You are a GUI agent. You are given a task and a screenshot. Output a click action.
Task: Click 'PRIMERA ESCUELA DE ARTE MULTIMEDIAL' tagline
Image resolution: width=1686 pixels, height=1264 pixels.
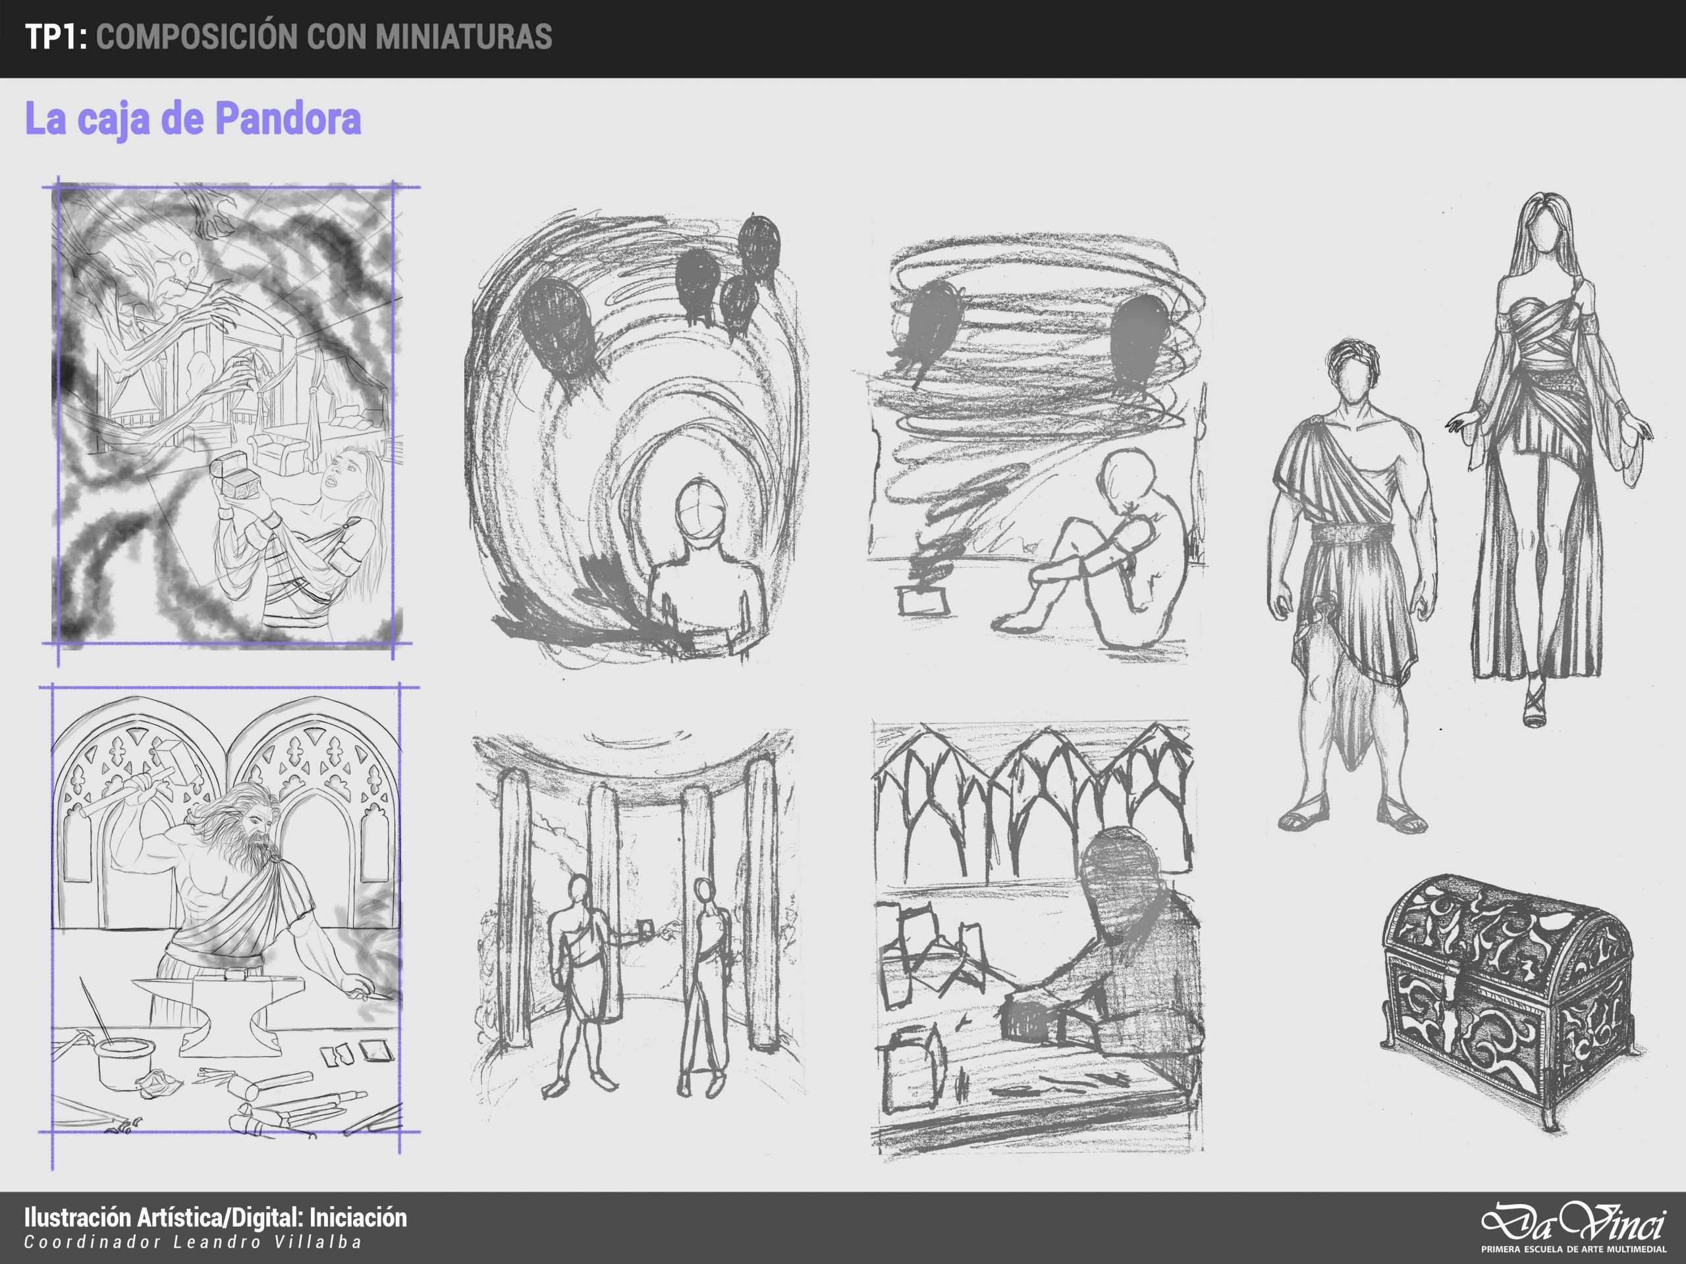[1573, 1249]
